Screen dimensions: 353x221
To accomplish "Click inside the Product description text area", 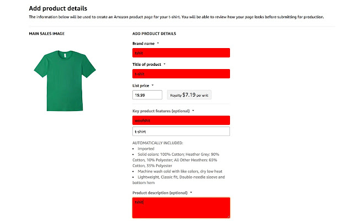I will click(181, 208).
